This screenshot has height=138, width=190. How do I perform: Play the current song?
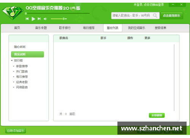pos(33,19)
